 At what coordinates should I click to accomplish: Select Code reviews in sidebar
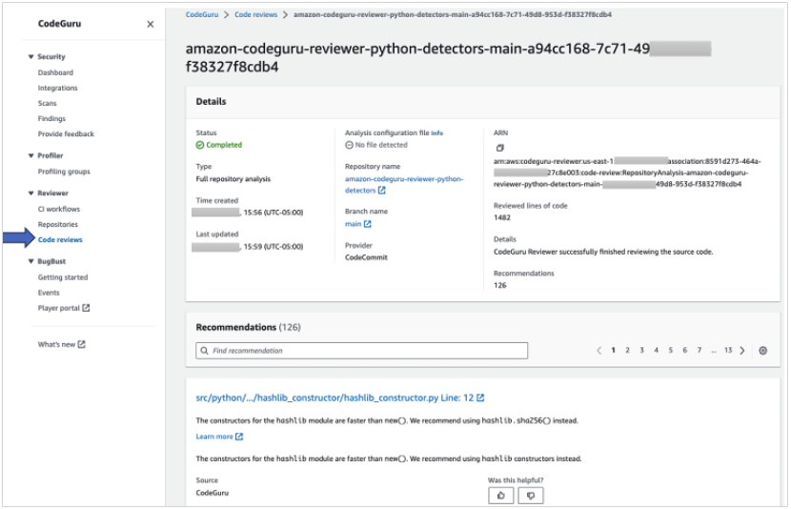pos(60,239)
